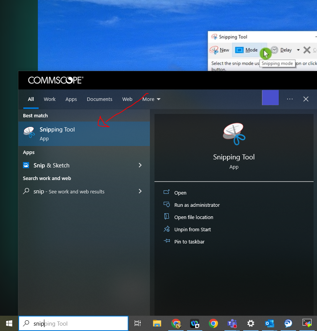Click Open file location
317x331 pixels.
[193, 217]
